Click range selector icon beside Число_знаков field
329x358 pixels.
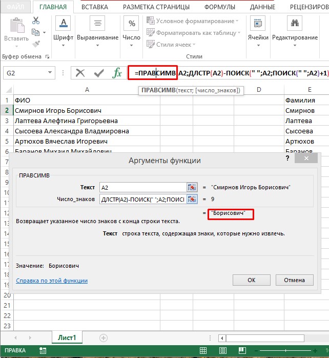[192, 199]
